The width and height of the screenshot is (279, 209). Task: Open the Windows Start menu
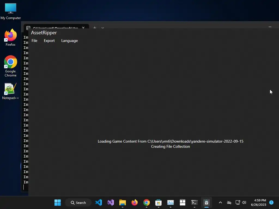57,202
